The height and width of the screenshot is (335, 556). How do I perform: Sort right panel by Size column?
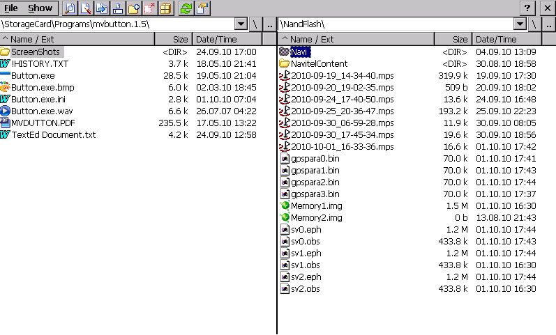tap(453, 40)
